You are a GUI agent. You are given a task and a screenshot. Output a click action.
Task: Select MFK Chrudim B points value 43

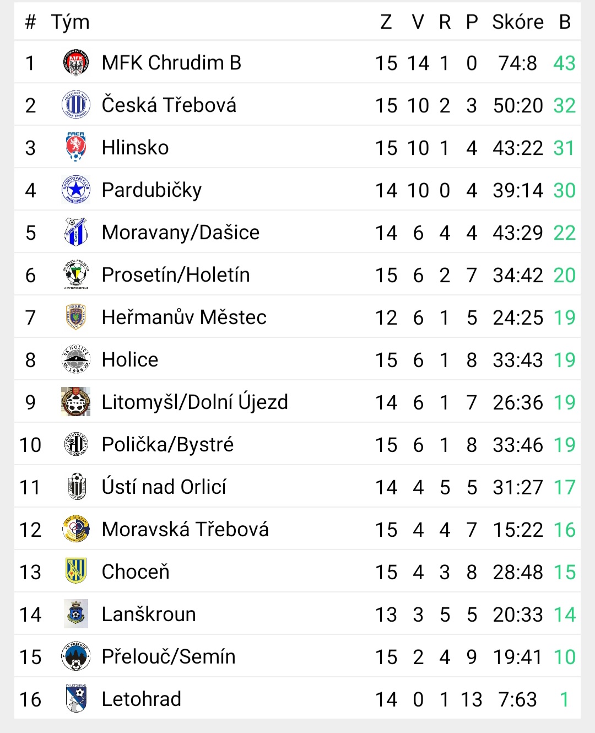coord(564,63)
